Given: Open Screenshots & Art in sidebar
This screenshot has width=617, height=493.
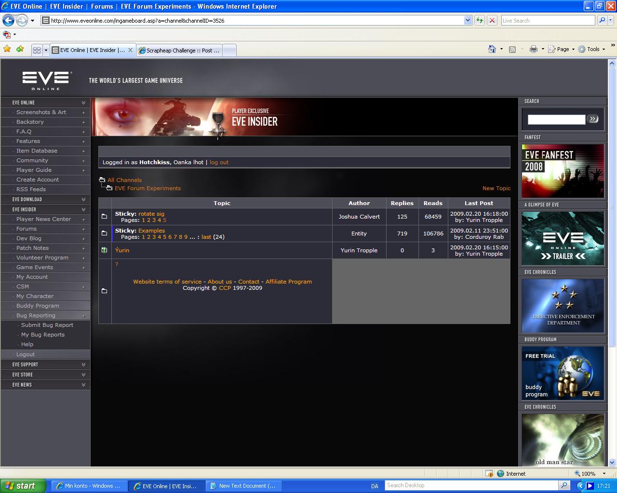Looking at the screenshot, I should pyautogui.click(x=41, y=112).
